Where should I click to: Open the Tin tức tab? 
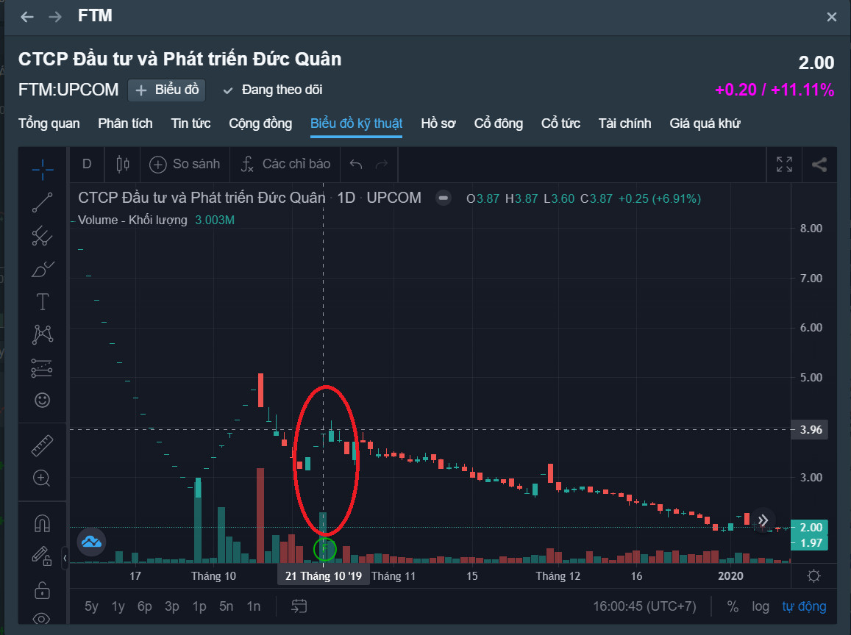click(x=191, y=123)
